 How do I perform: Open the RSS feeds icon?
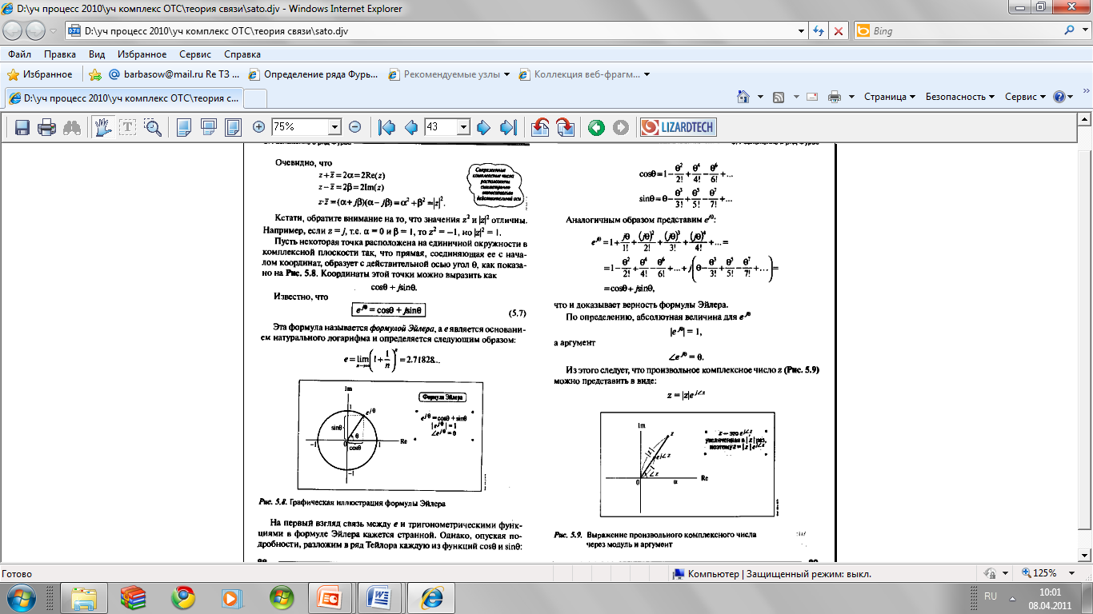[778, 97]
